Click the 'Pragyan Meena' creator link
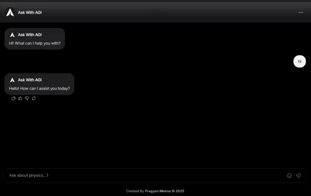311x196 pixels. [x=158, y=191]
